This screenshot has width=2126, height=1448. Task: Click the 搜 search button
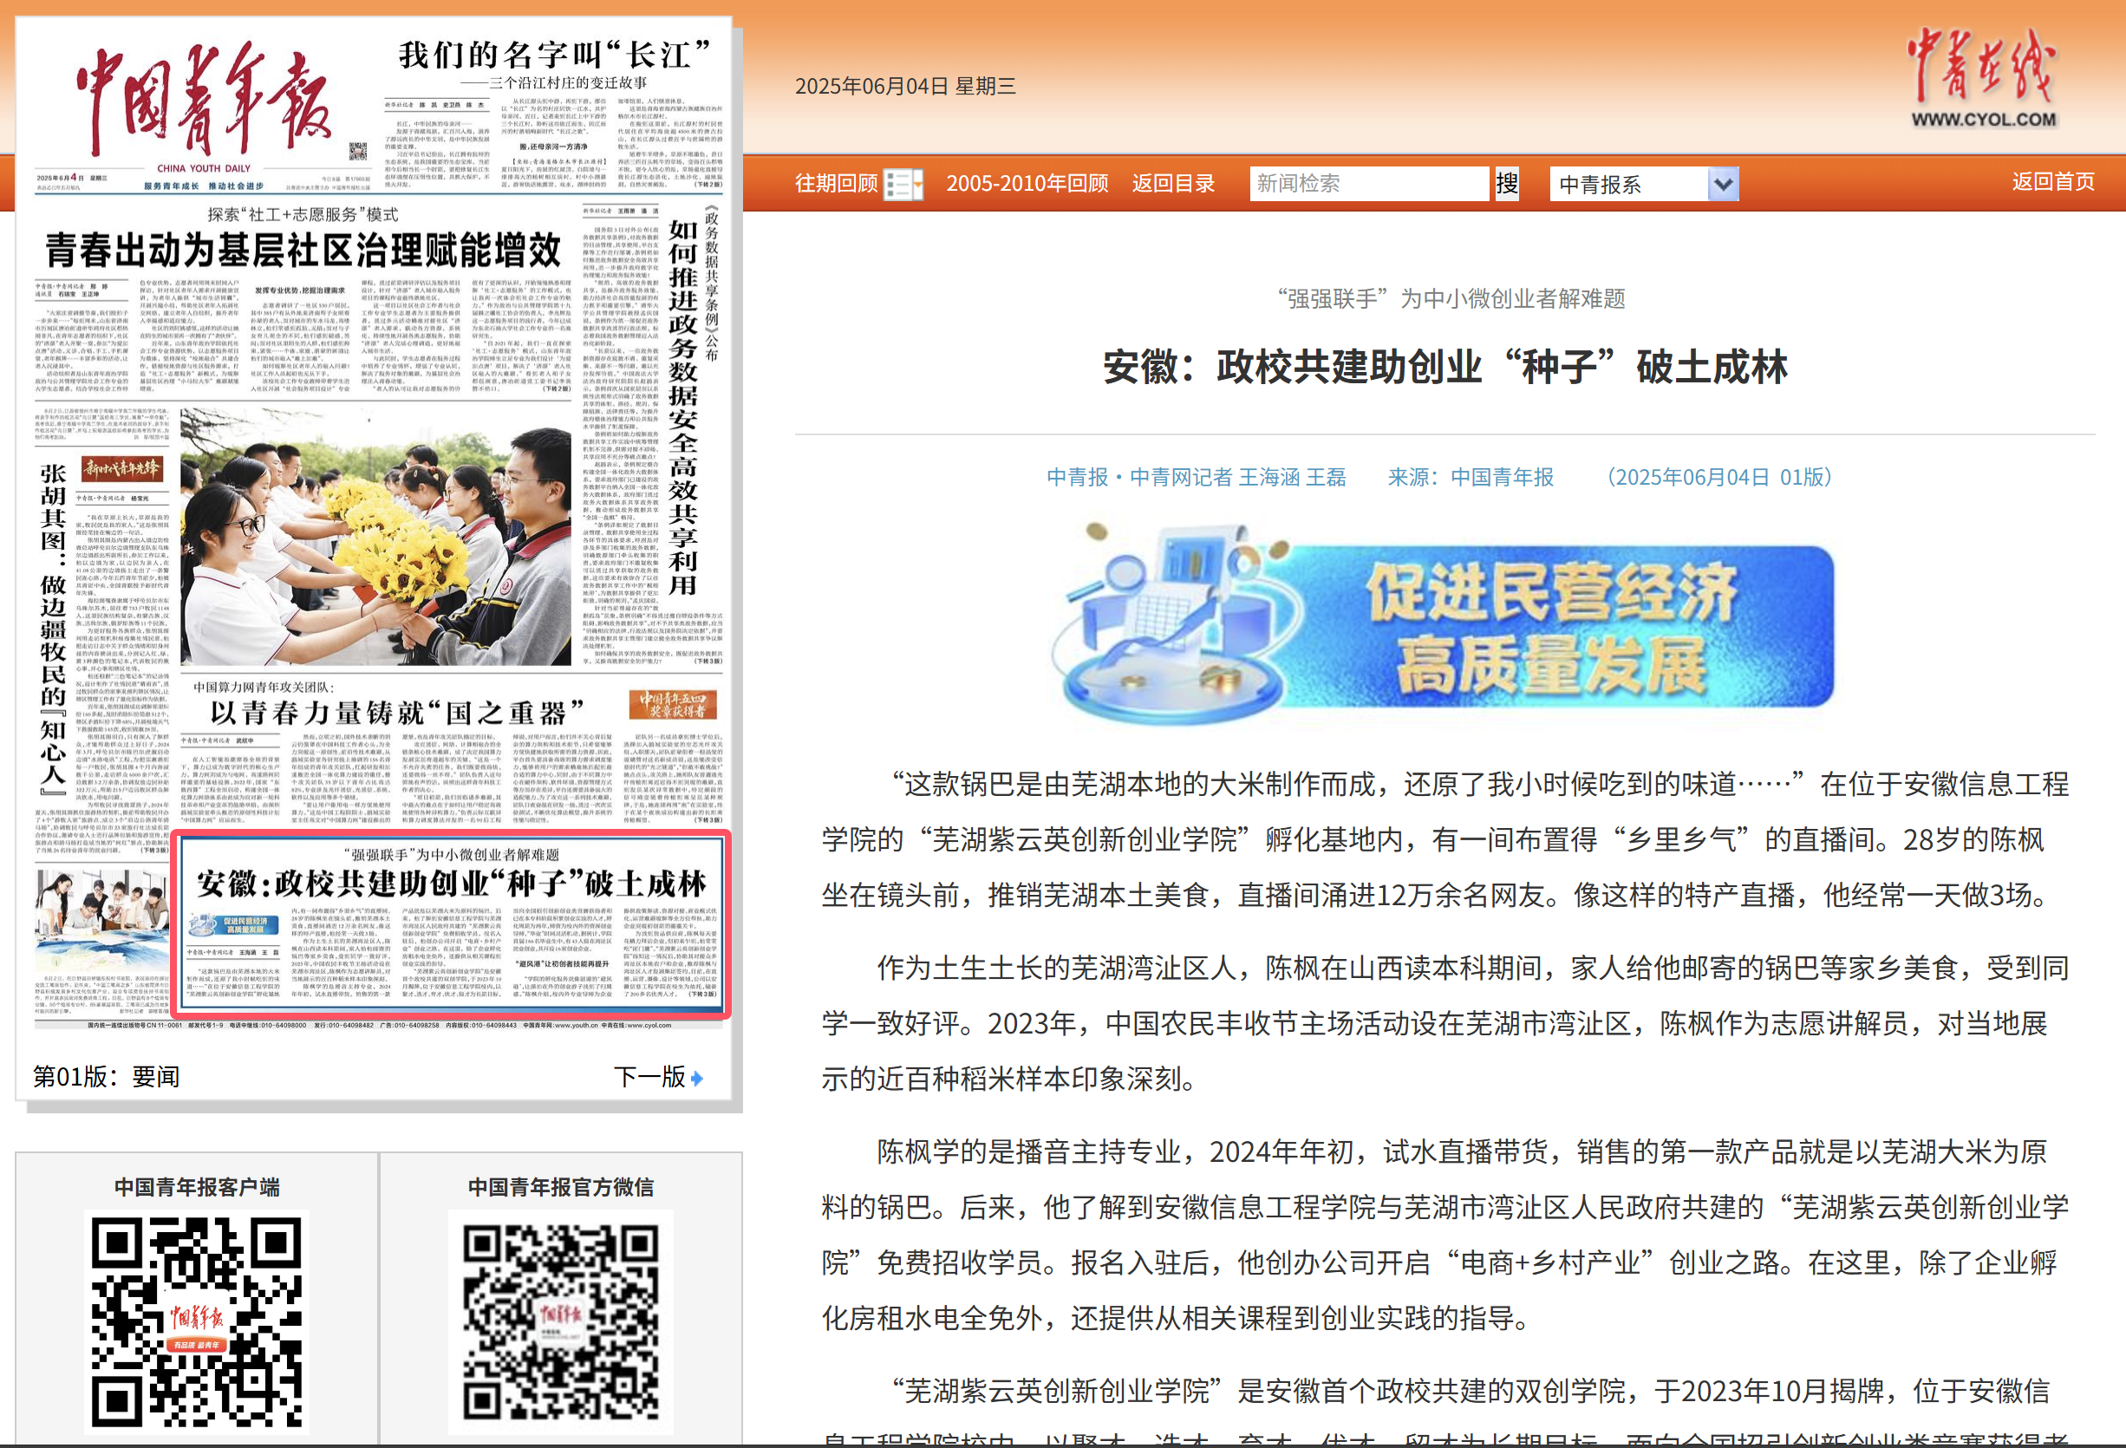[1507, 184]
